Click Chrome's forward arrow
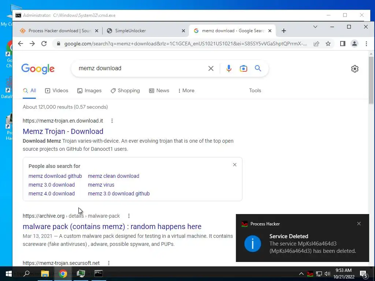375x281 pixels. [x=32, y=44]
